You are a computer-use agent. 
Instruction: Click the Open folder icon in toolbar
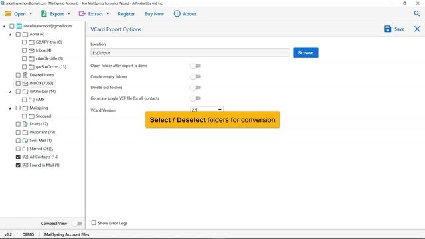pyautogui.click(x=8, y=13)
